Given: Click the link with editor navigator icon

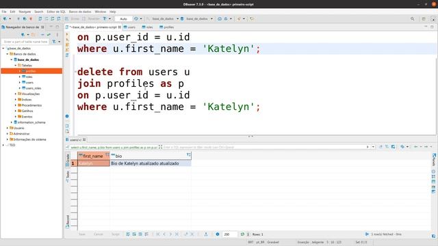Looking at the screenshot, I should [49, 35].
